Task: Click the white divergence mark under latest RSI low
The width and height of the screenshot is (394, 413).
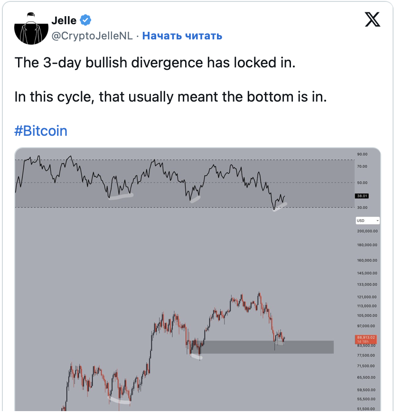Action: [281, 206]
